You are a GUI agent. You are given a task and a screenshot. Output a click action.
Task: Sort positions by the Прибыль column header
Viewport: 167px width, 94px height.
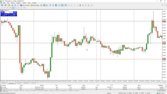(161, 85)
